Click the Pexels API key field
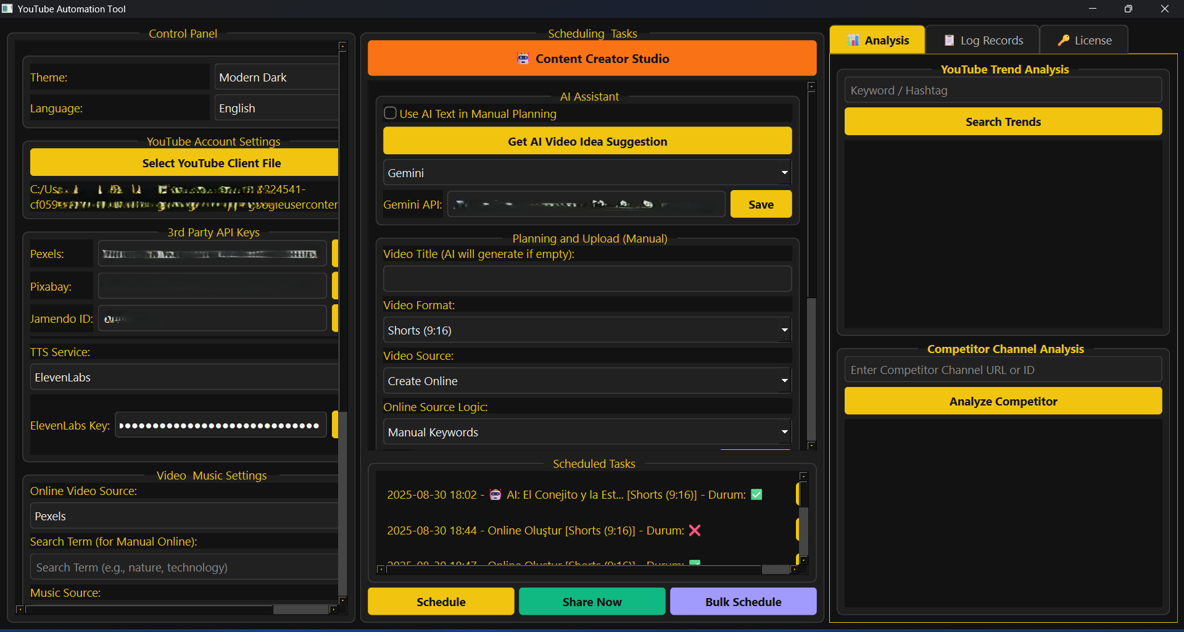 212,254
